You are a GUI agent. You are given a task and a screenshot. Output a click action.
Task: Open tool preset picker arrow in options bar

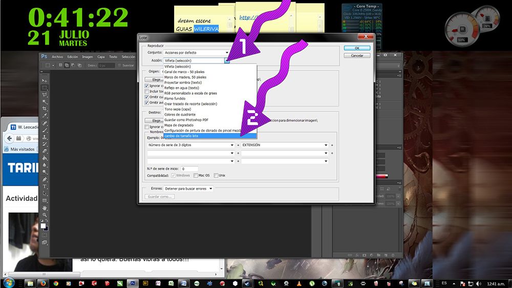click(53, 65)
